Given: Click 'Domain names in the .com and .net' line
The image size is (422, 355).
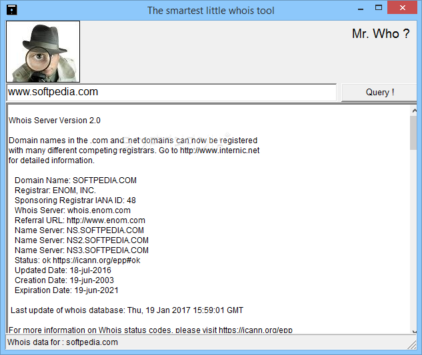Looking at the screenshot, I should click(x=133, y=140).
